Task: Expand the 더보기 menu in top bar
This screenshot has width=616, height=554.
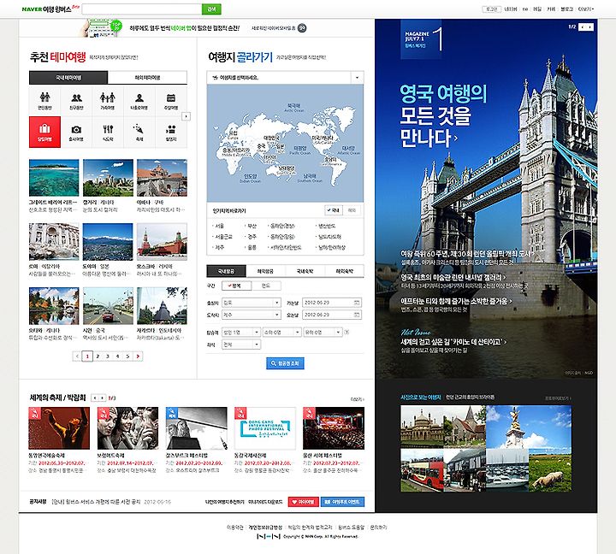Action: tap(586, 9)
